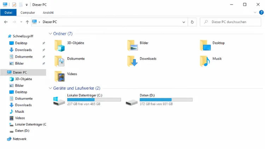Go up one level with up arrow
This screenshot has height=149, width=265.
[x=27, y=22]
